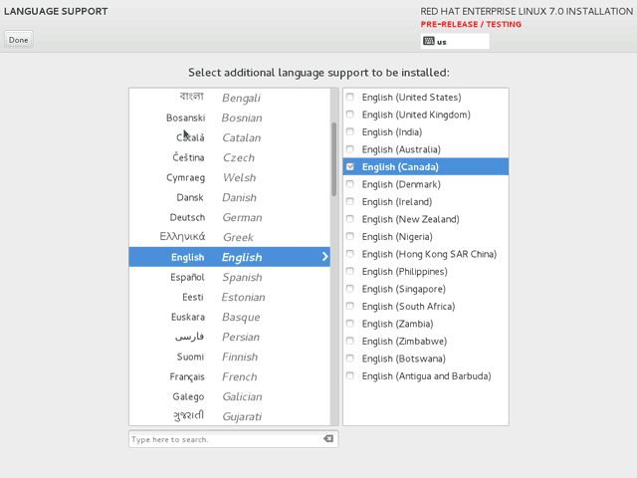Select English (New Zealand) checkbox
Screen dimensions: 637x478
point(349,219)
